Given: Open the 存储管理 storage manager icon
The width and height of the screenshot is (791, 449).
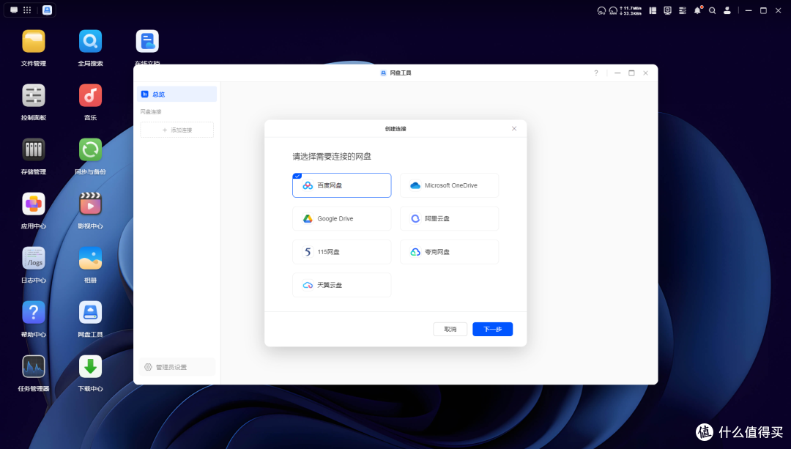Looking at the screenshot, I should [33, 150].
